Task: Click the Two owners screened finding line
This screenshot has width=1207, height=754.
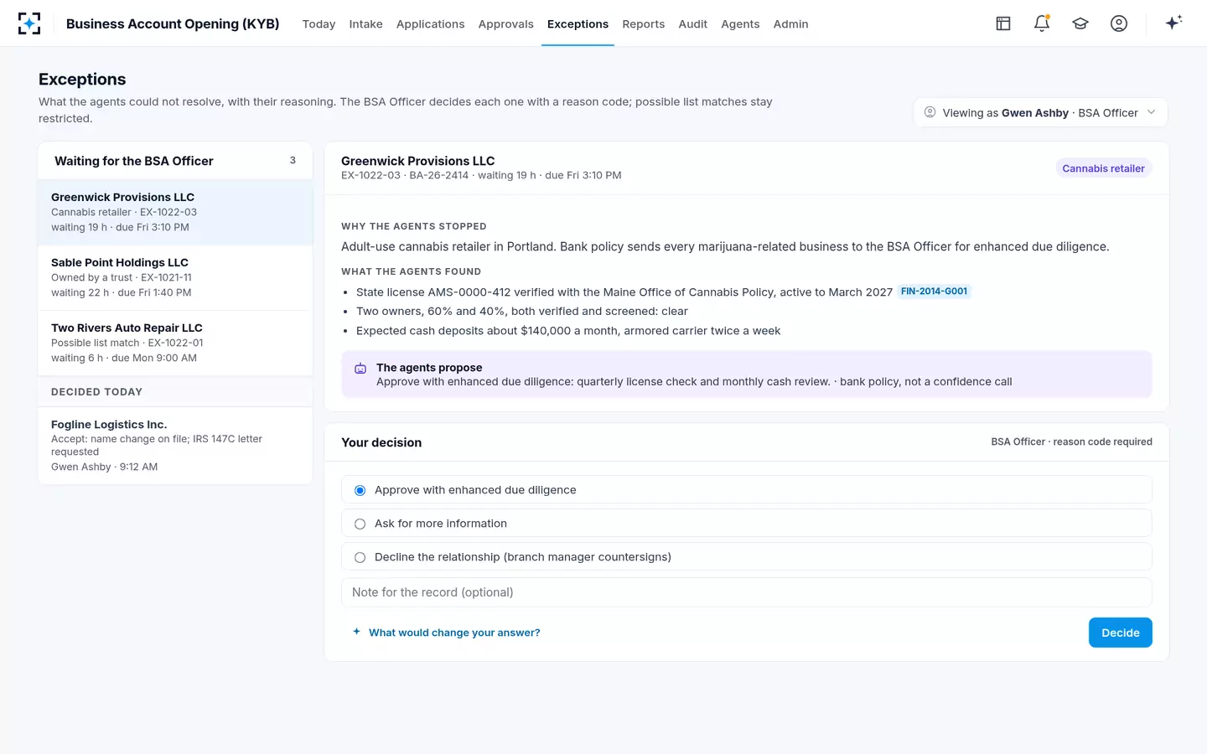Action: (x=521, y=311)
